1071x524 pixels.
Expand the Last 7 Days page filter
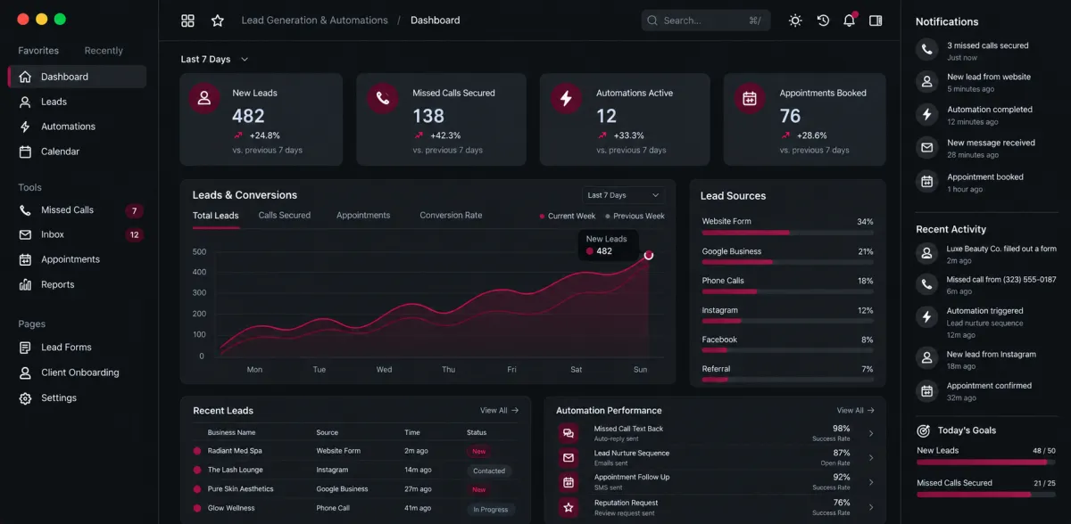(214, 59)
